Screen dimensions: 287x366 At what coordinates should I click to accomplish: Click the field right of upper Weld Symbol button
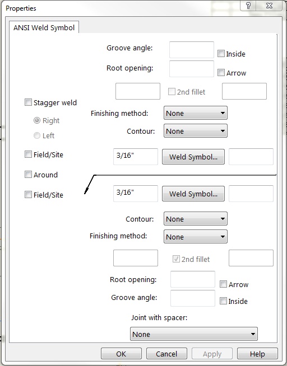(251, 157)
